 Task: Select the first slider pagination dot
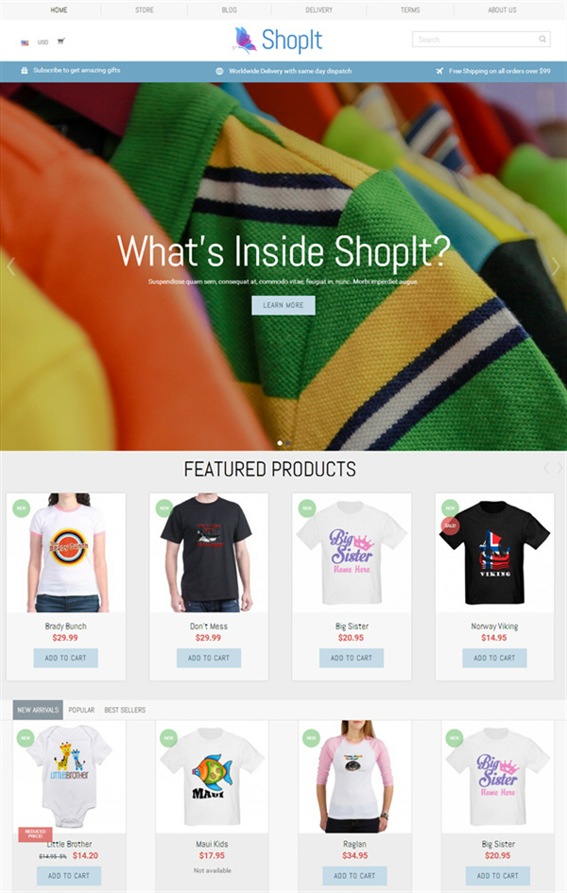click(280, 442)
